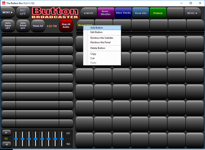
Task: Choose Add Button in context menu
Action: 102,28
